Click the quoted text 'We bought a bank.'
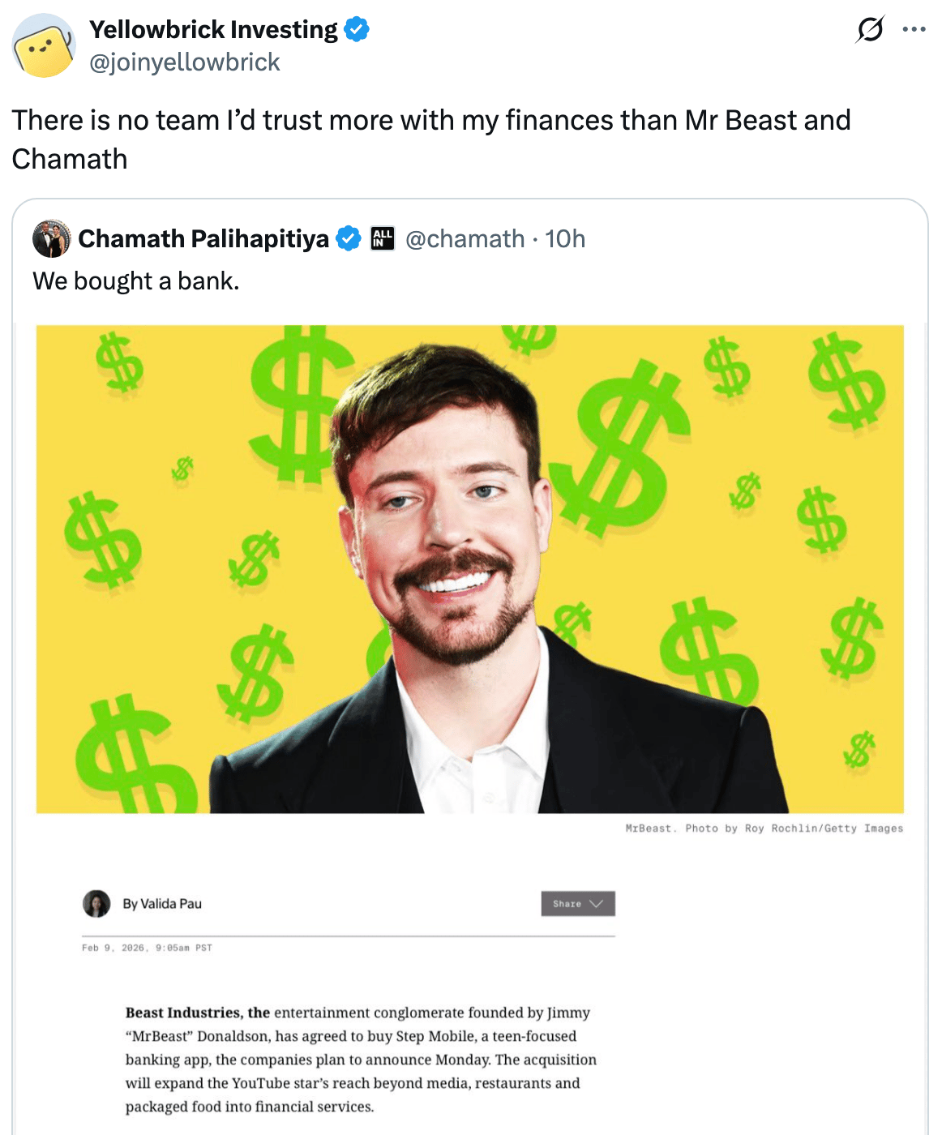 pos(136,281)
